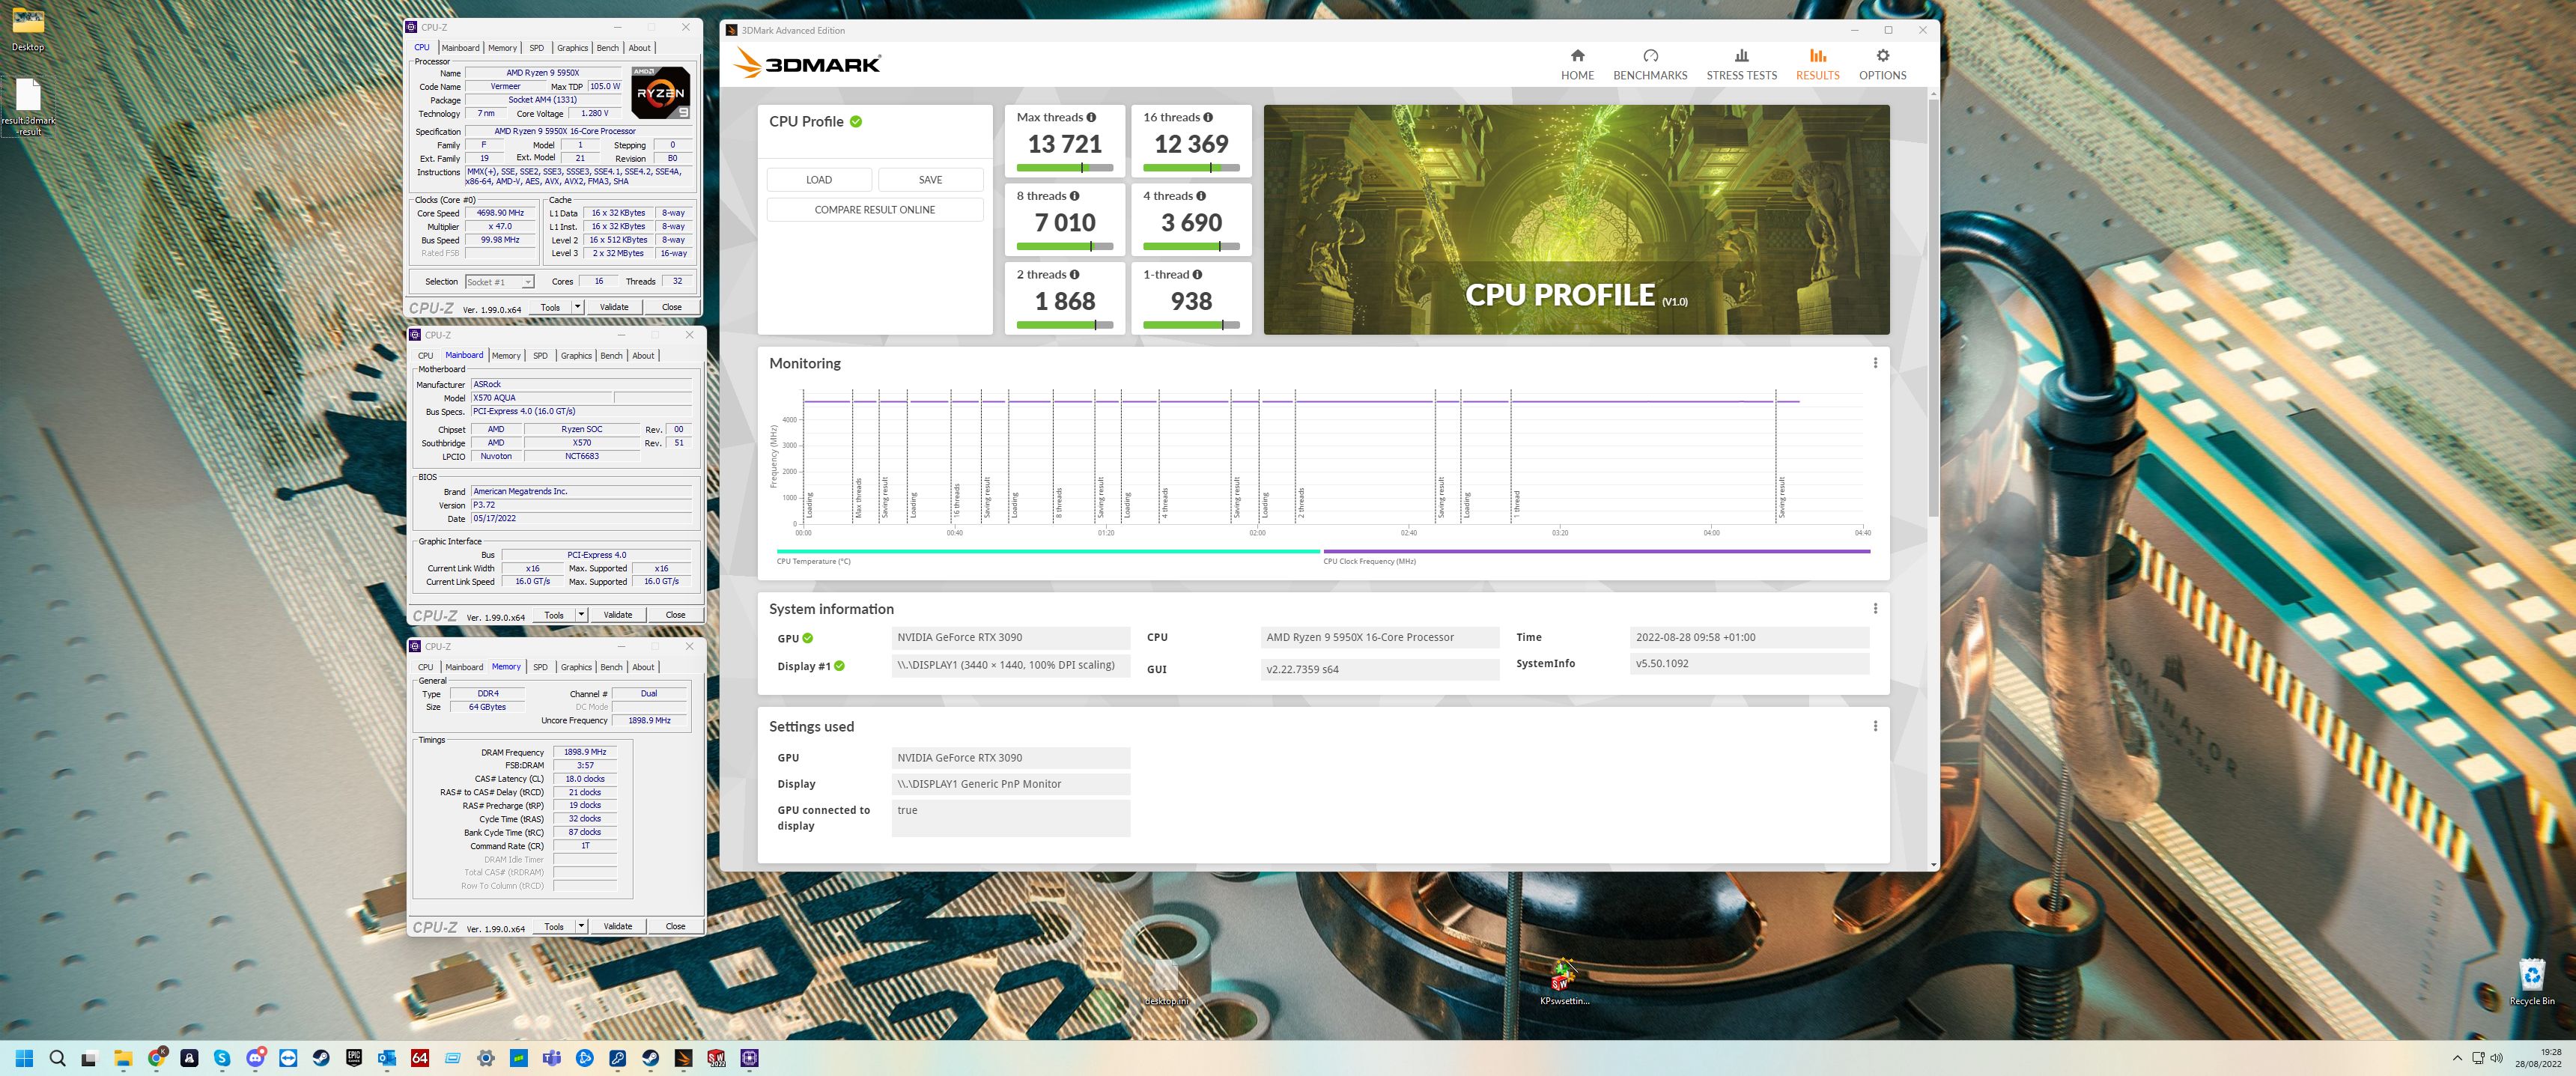Open Stress Tests in 3DMark
The height and width of the screenshot is (1076, 2576).
pos(1741,65)
